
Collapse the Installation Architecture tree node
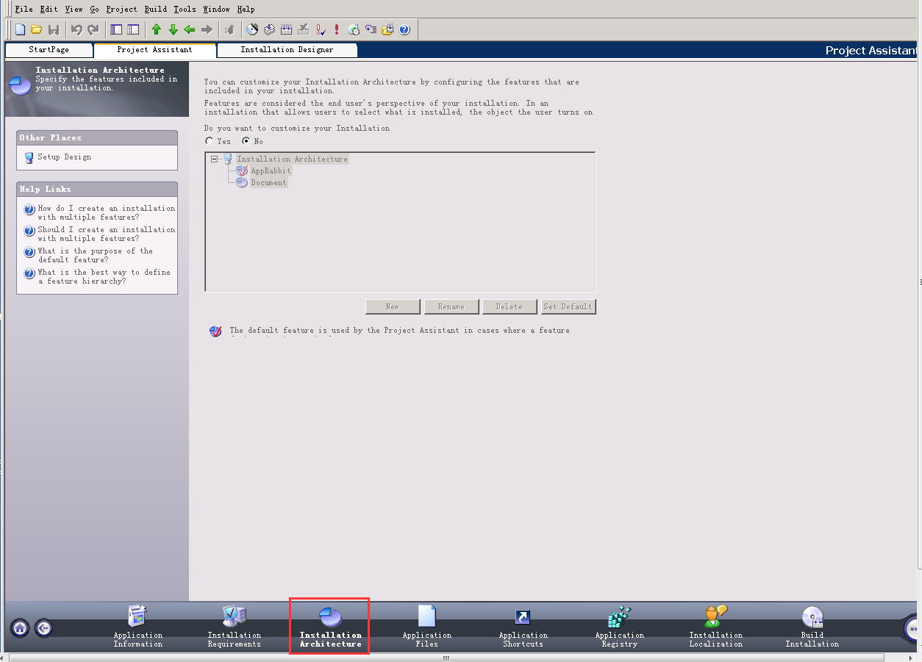coord(215,159)
